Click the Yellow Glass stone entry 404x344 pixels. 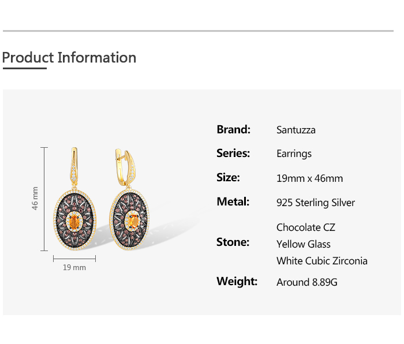[304, 244]
